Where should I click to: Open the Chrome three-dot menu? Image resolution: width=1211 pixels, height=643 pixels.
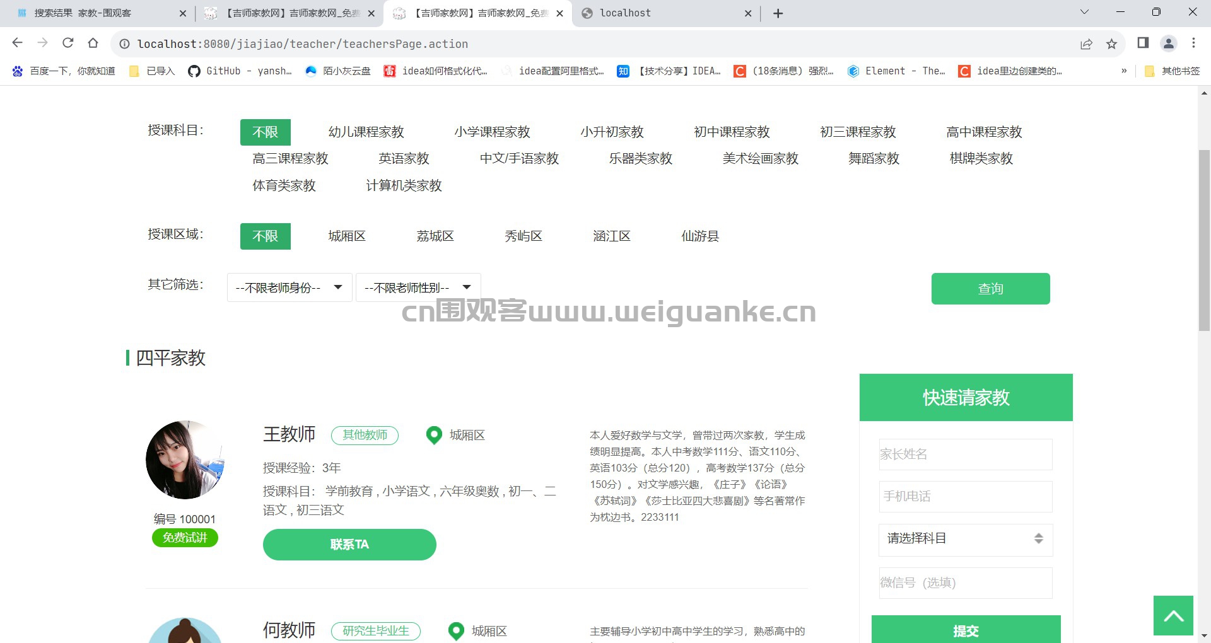click(x=1193, y=43)
